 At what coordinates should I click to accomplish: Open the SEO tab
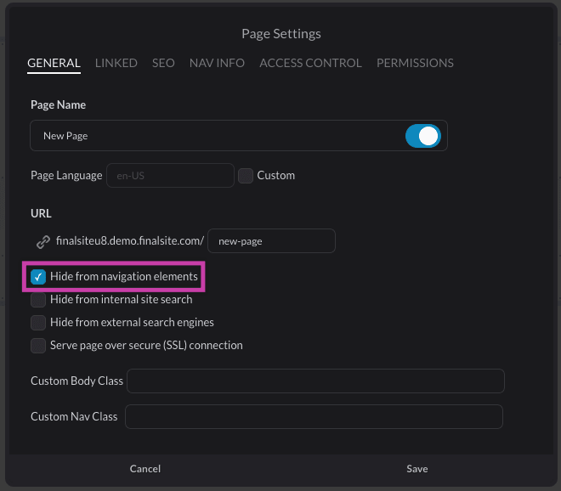[x=163, y=63]
